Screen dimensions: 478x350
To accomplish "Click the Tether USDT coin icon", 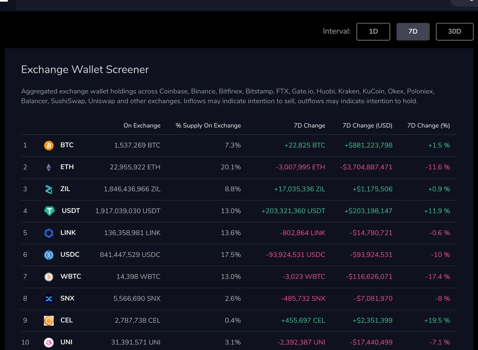I will coord(49,211).
